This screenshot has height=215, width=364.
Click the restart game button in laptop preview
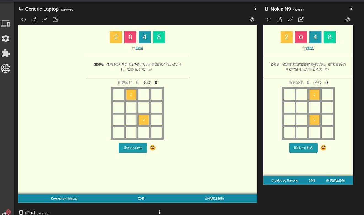point(133,148)
